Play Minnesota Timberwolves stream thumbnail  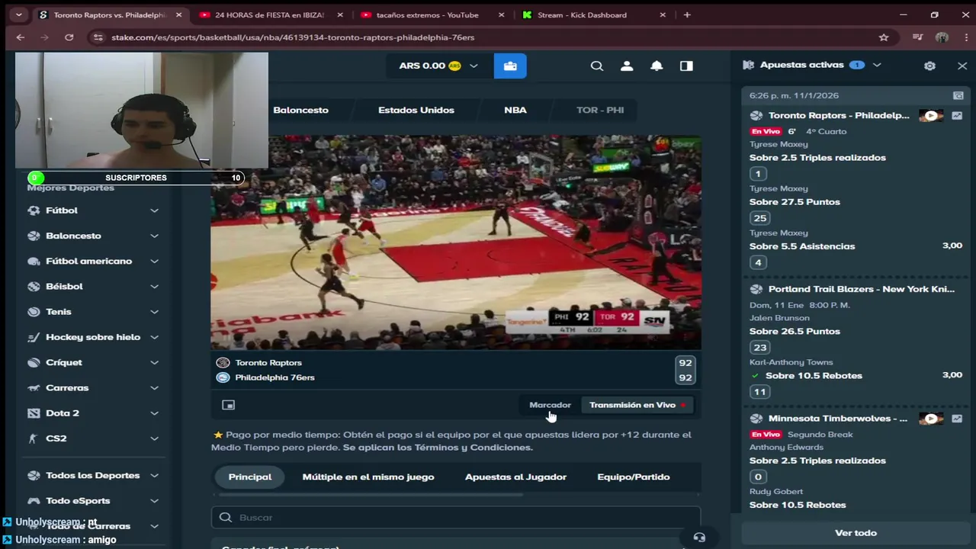pos(931,419)
